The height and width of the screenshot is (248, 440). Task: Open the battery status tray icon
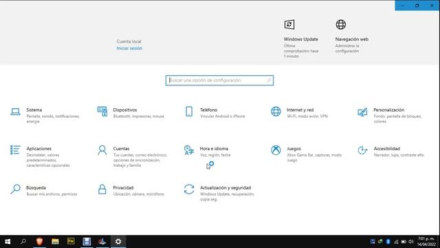coord(404,242)
